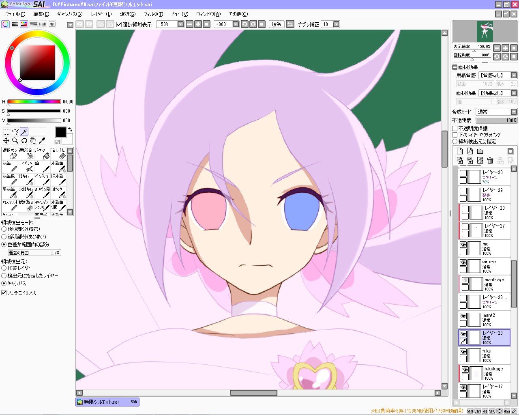519x415 pixels.
Task: Open the 編集(E) menu
Action: pos(41,14)
